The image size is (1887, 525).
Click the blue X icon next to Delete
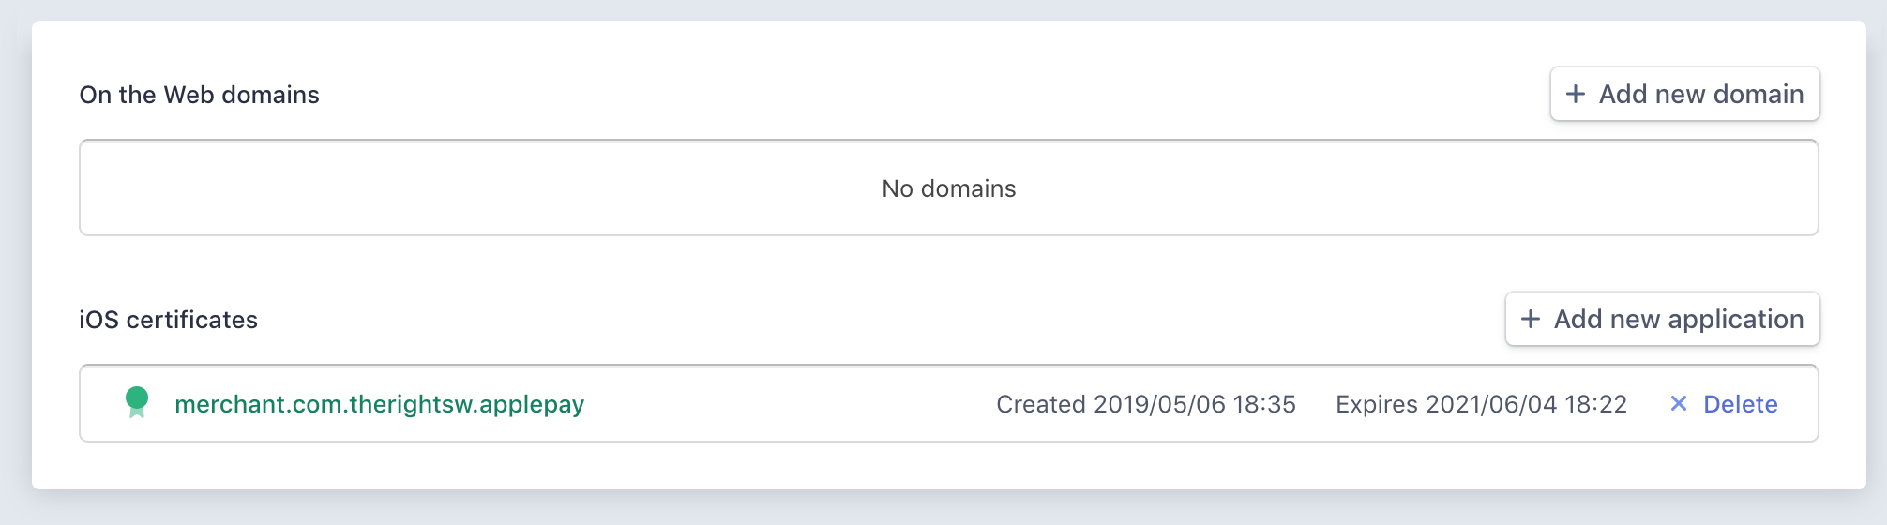1679,403
